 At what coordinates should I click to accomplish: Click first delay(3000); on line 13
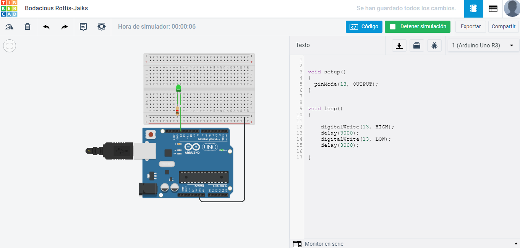point(340,133)
